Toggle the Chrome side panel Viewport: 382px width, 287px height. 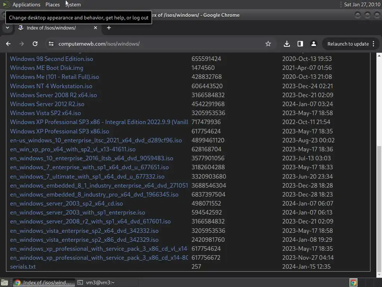[300, 44]
